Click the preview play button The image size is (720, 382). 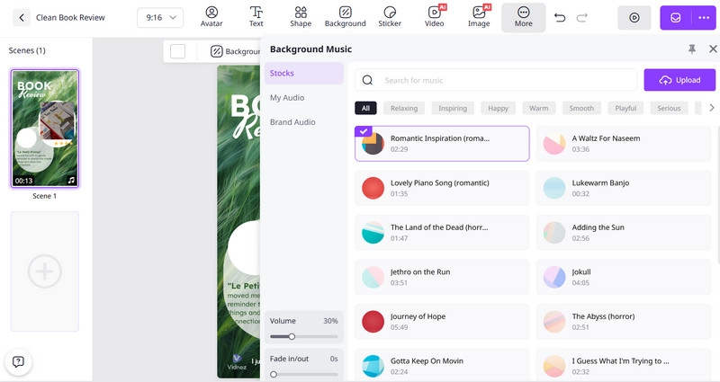tap(634, 18)
